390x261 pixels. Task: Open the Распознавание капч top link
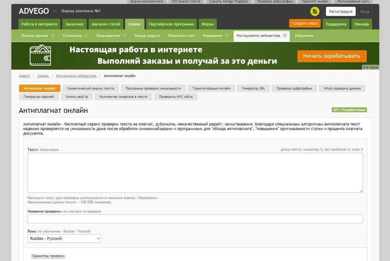[353, 2]
